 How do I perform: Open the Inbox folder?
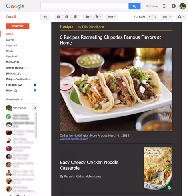click(x=10, y=34)
